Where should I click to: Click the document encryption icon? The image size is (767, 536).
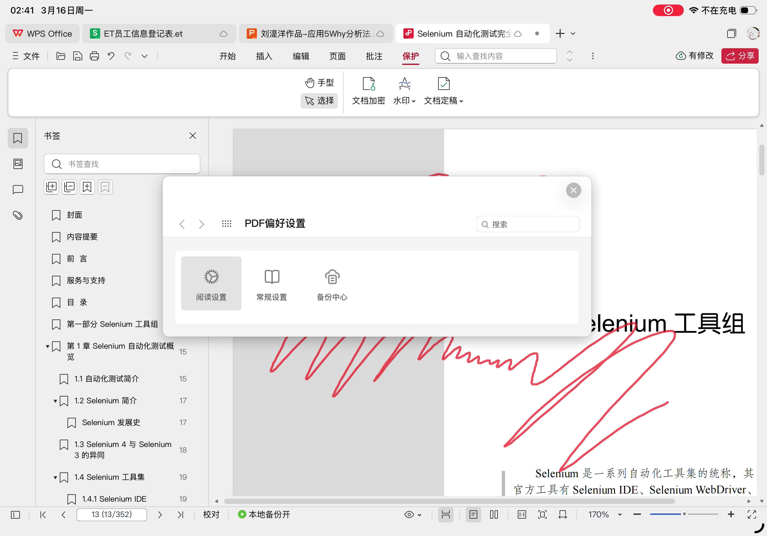point(368,84)
